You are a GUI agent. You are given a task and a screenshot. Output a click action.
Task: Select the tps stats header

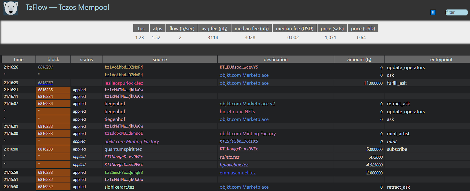click(x=141, y=28)
